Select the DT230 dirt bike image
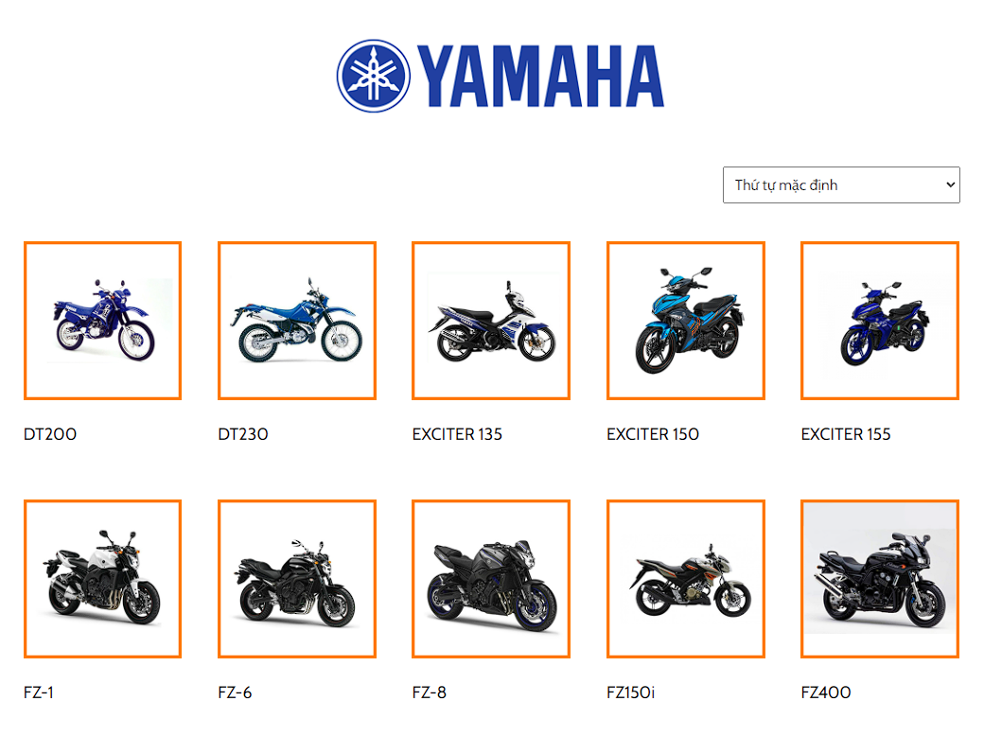Image resolution: width=984 pixels, height=736 pixels. coord(297,321)
